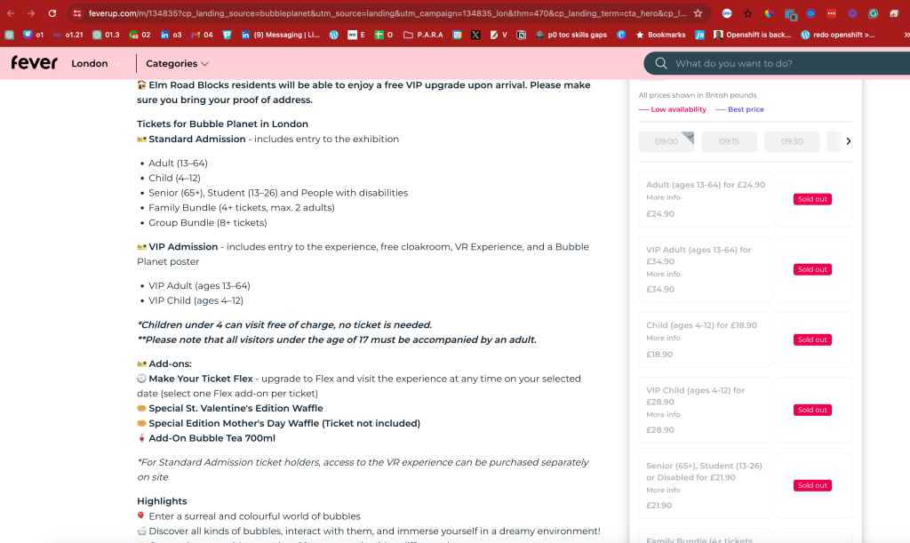
Task: Click the Best price legend label
Action: 746,109
